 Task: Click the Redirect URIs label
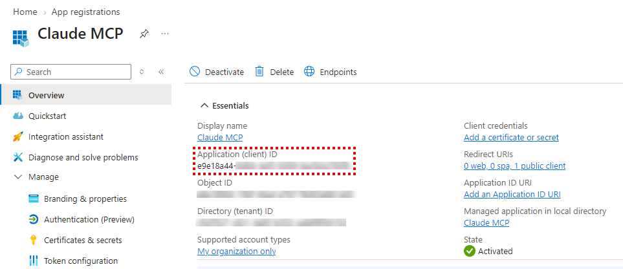pos(488,154)
